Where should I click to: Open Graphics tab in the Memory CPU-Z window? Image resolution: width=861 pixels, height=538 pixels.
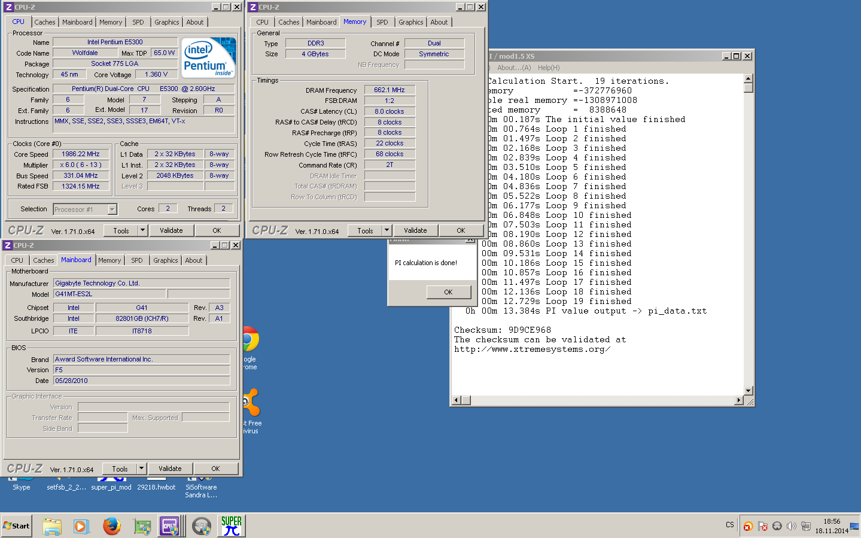[x=411, y=22]
